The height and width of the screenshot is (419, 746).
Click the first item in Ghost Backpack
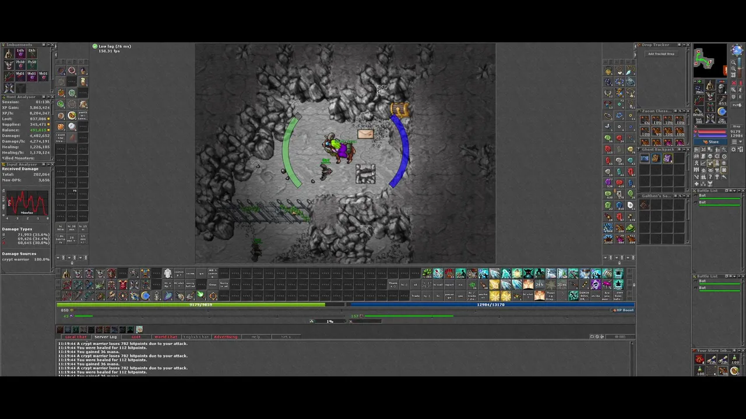coord(645,158)
